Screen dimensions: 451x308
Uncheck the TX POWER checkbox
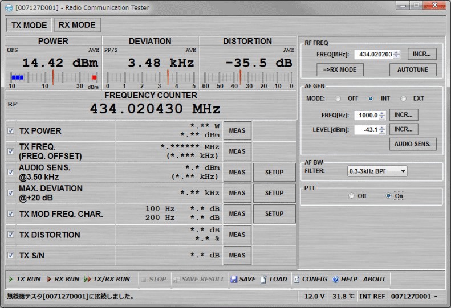[11, 130]
